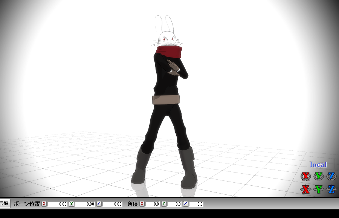Click the camera edit button ending in 編
Image resolution: width=339 pixels, height=218 pixels.
(4, 204)
